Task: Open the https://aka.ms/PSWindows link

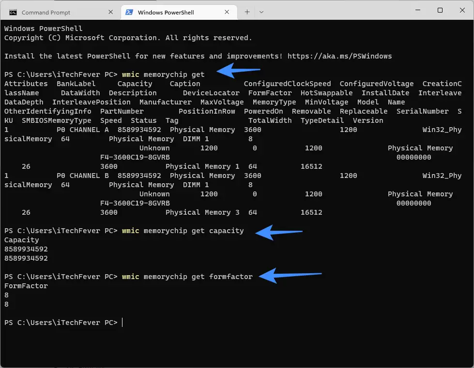Action: (x=339, y=56)
